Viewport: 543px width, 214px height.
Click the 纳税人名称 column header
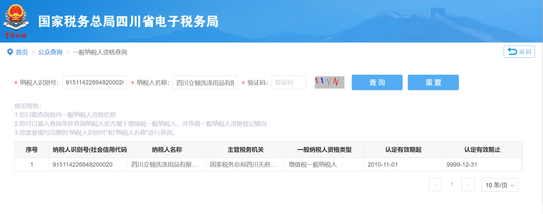point(167,150)
